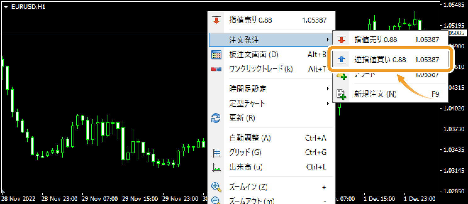
Task: Open 時間足設定 menu item
Action: point(272,89)
